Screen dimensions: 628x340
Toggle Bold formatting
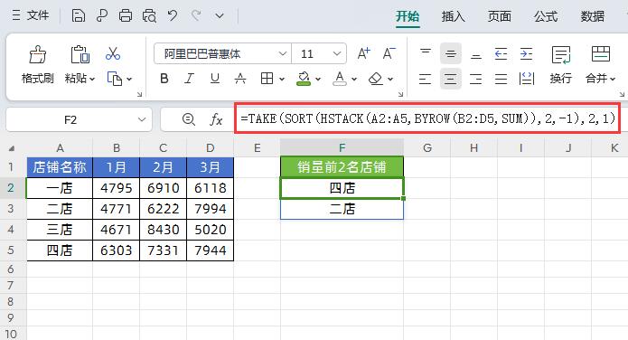[x=164, y=79]
